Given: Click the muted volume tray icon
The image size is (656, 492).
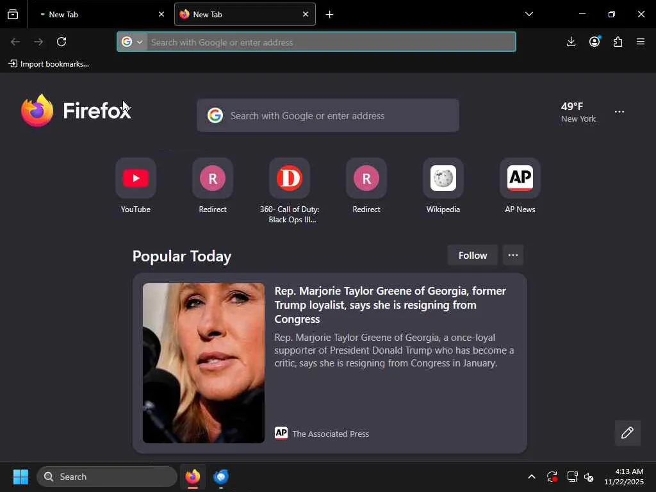Looking at the screenshot, I should 589,477.
